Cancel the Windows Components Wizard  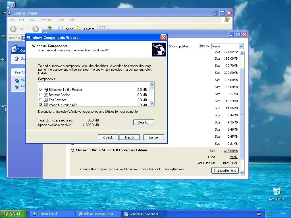pyautogui.click(x=153, y=137)
